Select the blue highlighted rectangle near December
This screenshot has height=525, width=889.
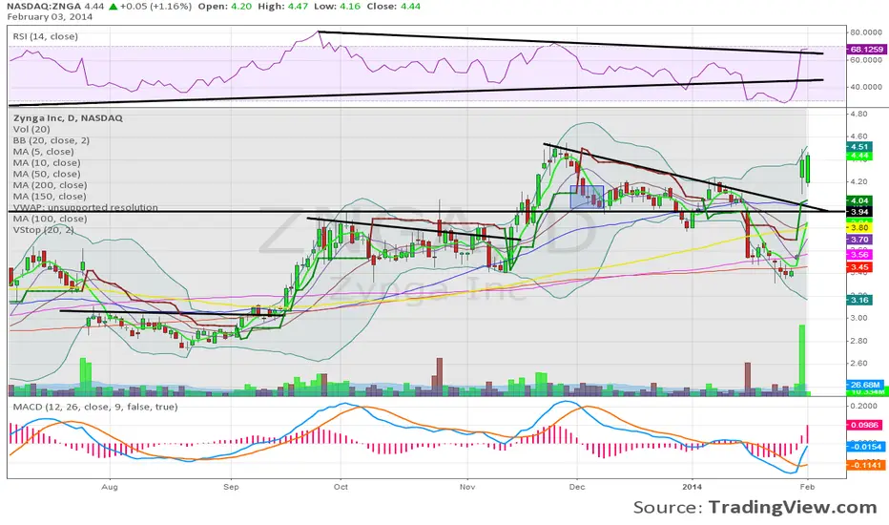[587, 197]
